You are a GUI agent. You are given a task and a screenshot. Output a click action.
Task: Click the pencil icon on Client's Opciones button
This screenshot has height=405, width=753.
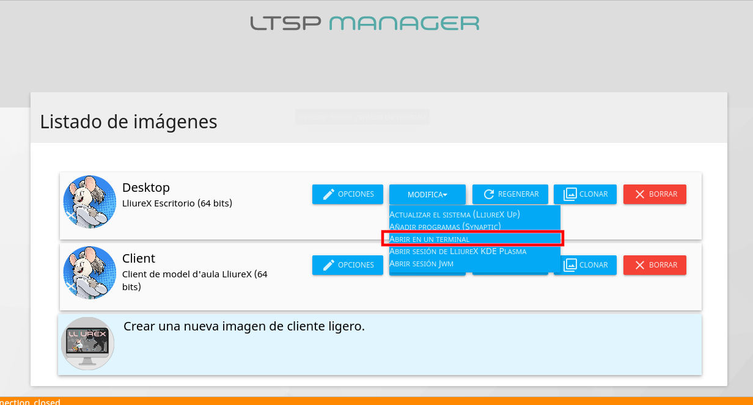tap(329, 265)
